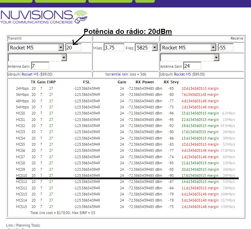Click the FSL column header
Image resolution: width=251 pixels, height=229 pixels.
pyautogui.click(x=87, y=82)
